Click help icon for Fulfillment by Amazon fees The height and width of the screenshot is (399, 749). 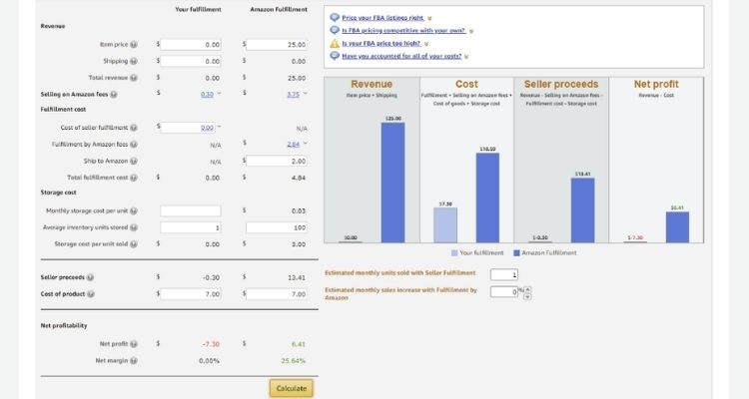(134, 144)
